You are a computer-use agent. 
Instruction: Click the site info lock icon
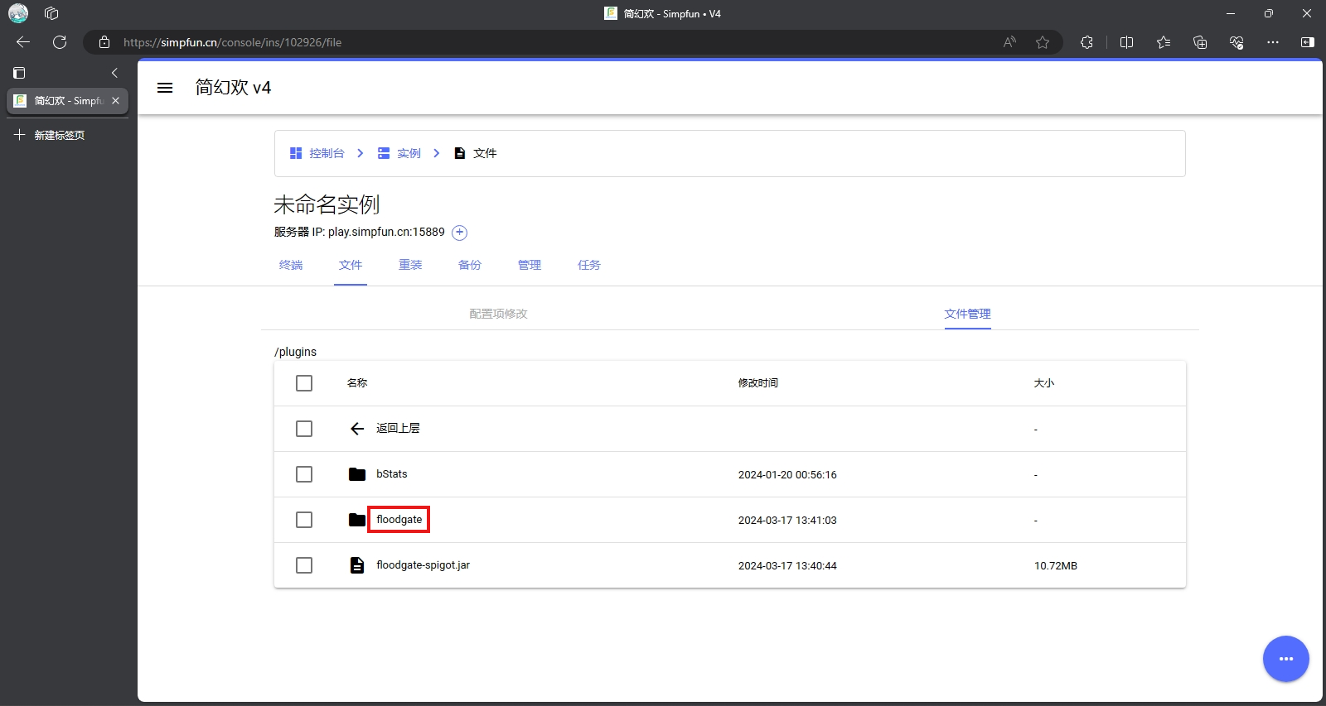(104, 42)
